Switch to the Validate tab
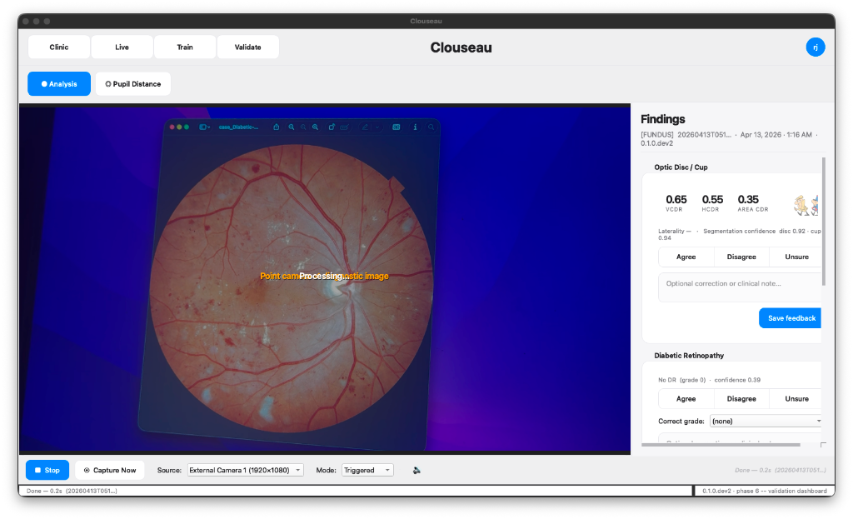This screenshot has width=853, height=519. click(x=247, y=47)
